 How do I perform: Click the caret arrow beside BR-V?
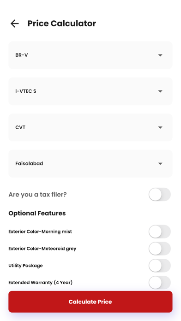pyautogui.click(x=160, y=55)
